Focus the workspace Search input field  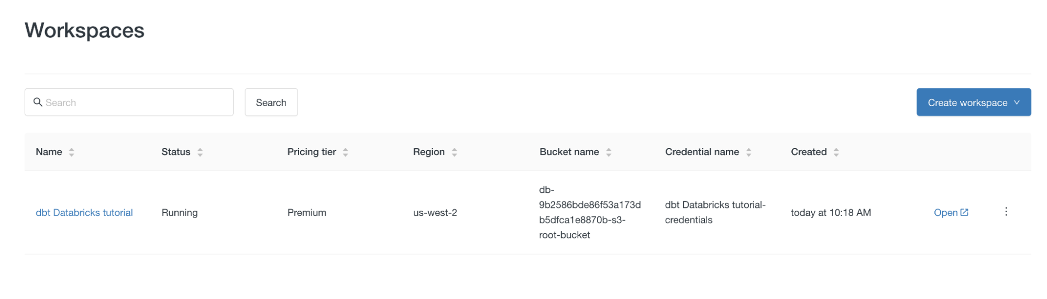pos(136,102)
